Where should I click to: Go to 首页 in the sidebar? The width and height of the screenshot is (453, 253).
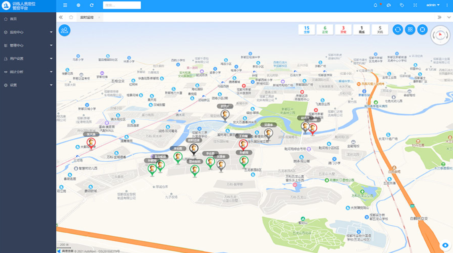28,19
